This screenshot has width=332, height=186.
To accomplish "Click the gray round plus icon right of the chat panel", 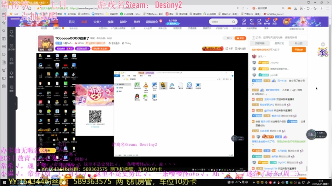I will pos(323,44).
